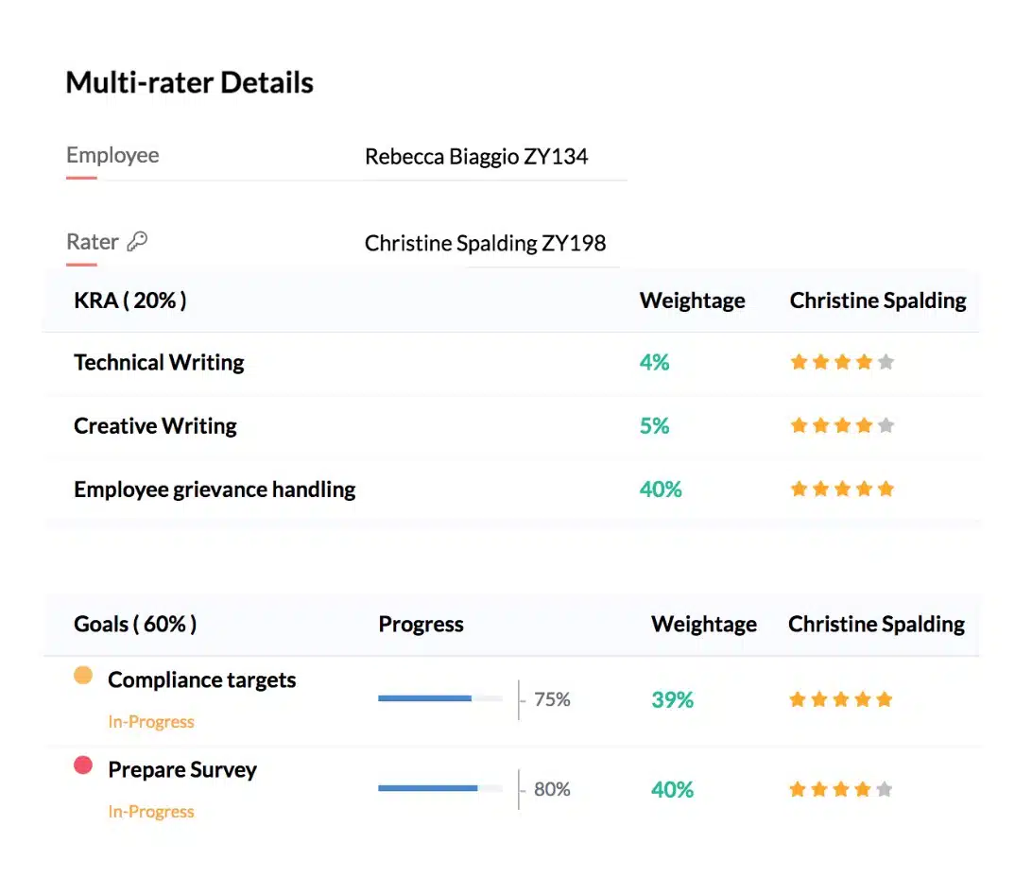1032x894 pixels.
Task: Open the Creative Writing KRA row
Action: pos(155,425)
